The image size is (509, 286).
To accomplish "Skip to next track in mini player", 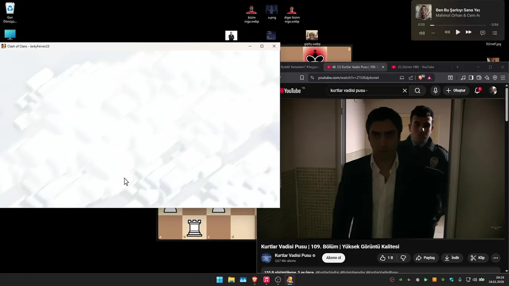I will (468, 33).
